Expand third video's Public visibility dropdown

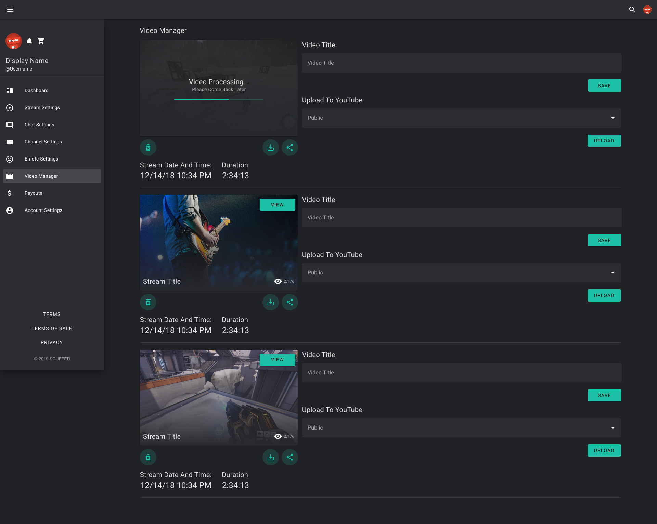click(461, 428)
